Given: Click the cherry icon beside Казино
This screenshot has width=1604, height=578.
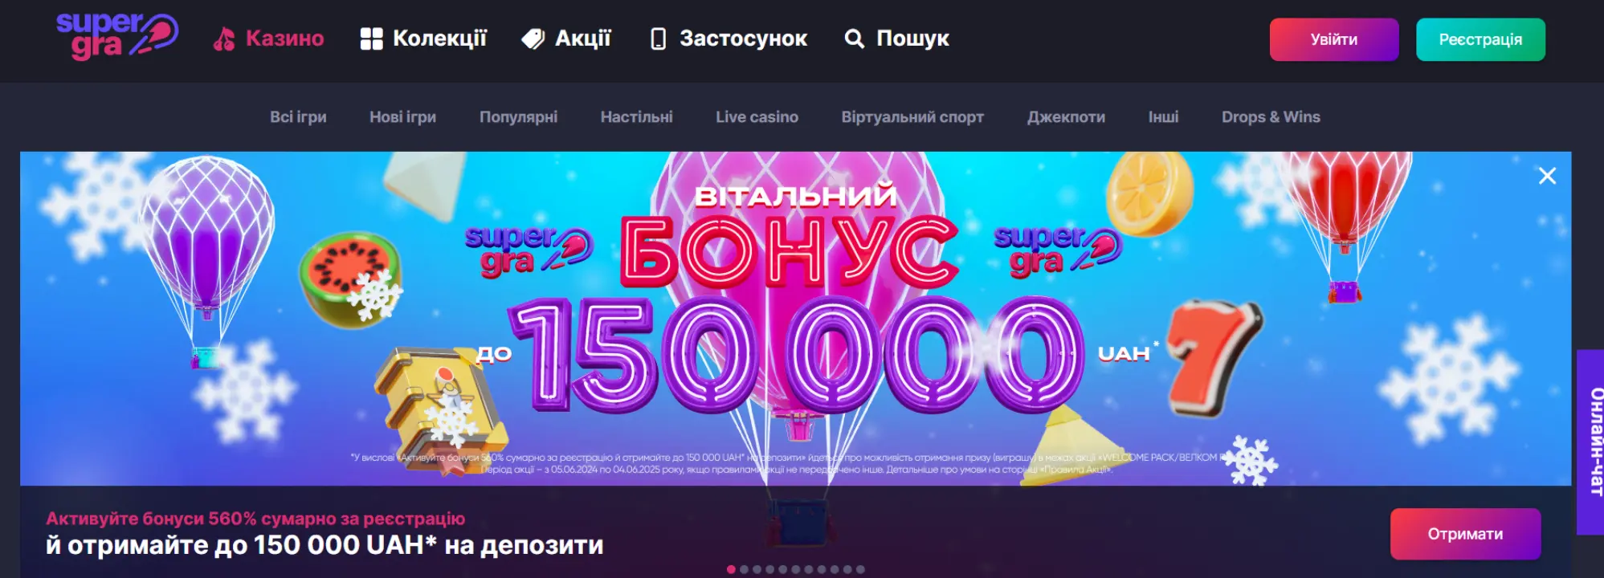Looking at the screenshot, I should coord(224,39).
